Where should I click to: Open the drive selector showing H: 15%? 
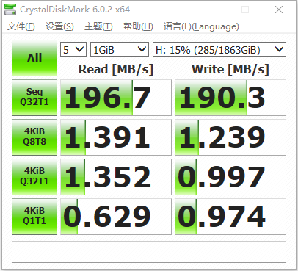pyautogui.click(x=219, y=49)
